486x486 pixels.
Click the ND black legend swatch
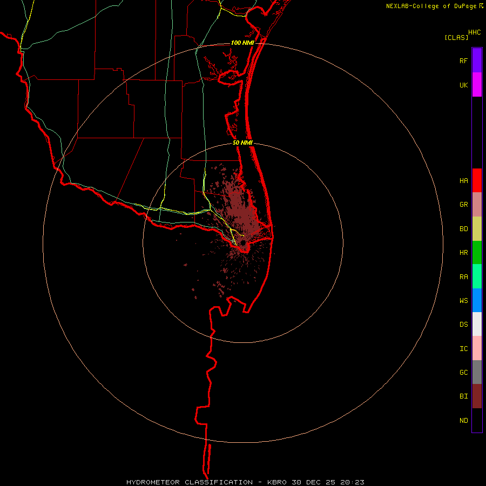point(477,420)
